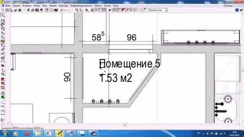Select the wall tool in left toolbar
244x137 pixels.
(3, 21)
